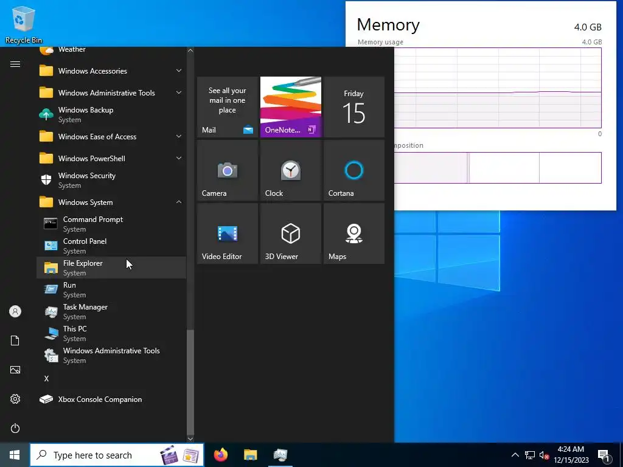The height and width of the screenshot is (467, 623).
Task: Open the Weather app entry
Action: pyautogui.click(x=111, y=50)
